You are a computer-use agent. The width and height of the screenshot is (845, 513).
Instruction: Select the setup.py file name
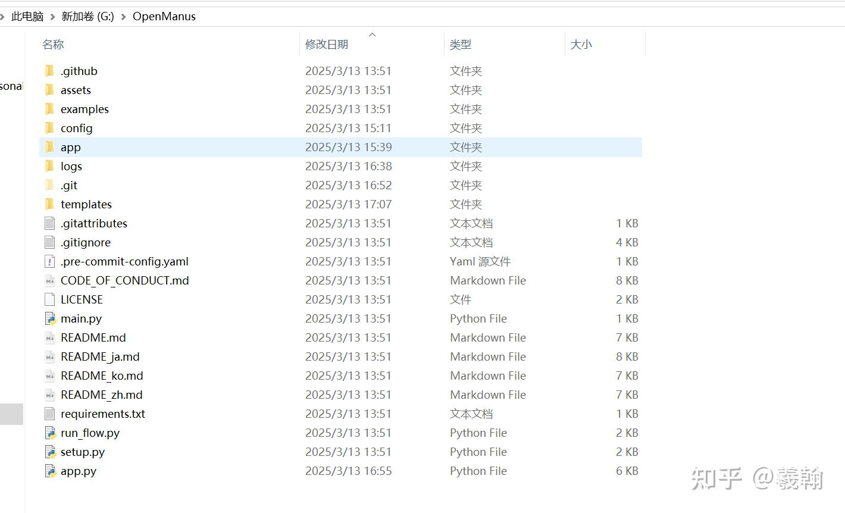83,452
